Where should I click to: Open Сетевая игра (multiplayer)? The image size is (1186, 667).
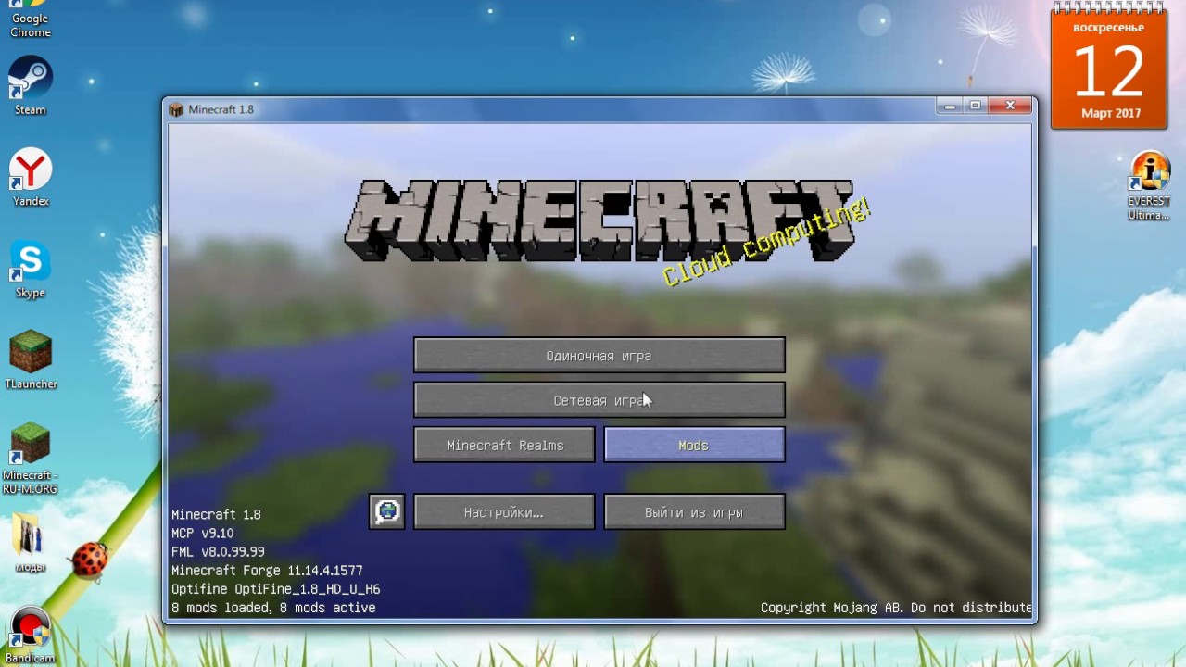pos(599,400)
